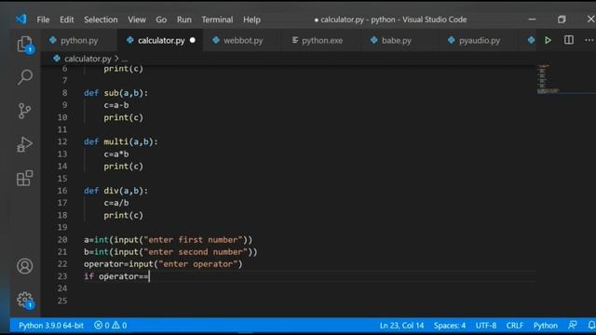
Task: Click the VS Code logo in title bar
Action: click(20, 19)
